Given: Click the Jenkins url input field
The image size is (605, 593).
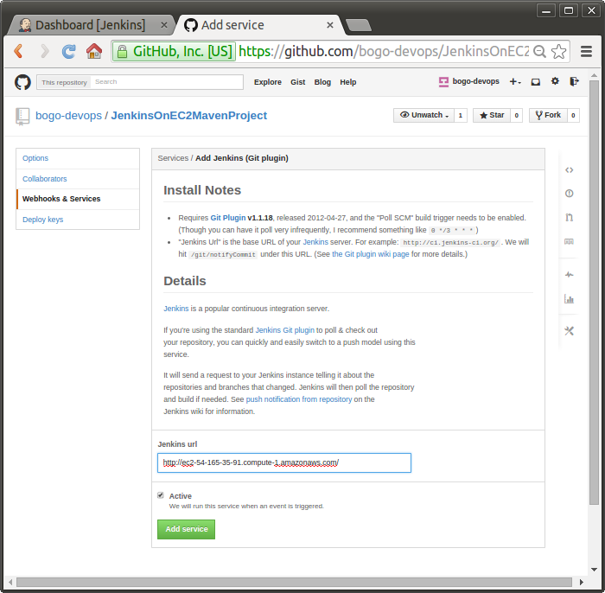Looking at the screenshot, I should point(284,462).
